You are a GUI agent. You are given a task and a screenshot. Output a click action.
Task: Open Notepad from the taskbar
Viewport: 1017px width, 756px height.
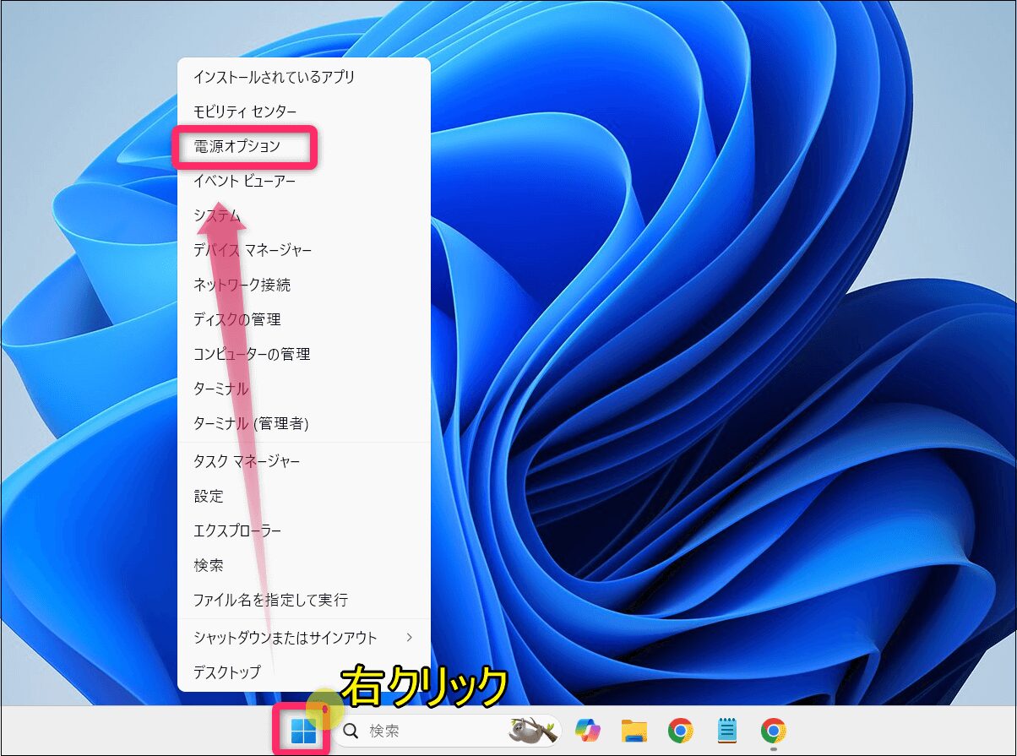pos(726,730)
